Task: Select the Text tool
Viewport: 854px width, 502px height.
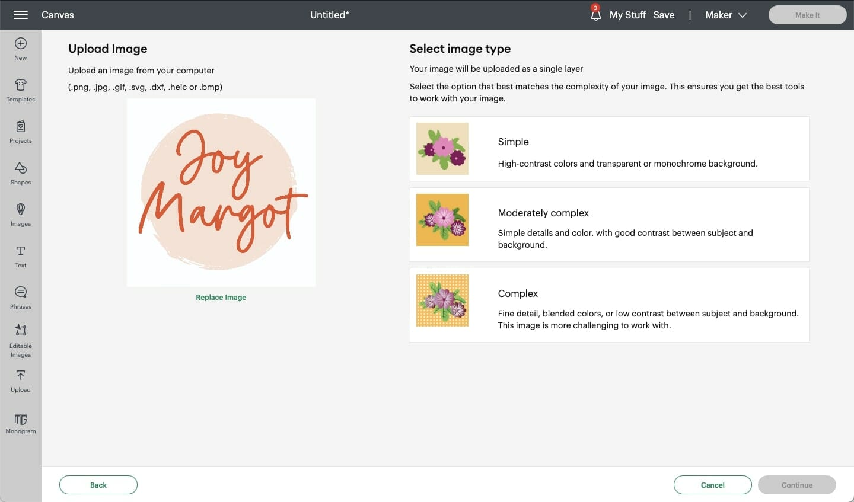Action: (21, 256)
